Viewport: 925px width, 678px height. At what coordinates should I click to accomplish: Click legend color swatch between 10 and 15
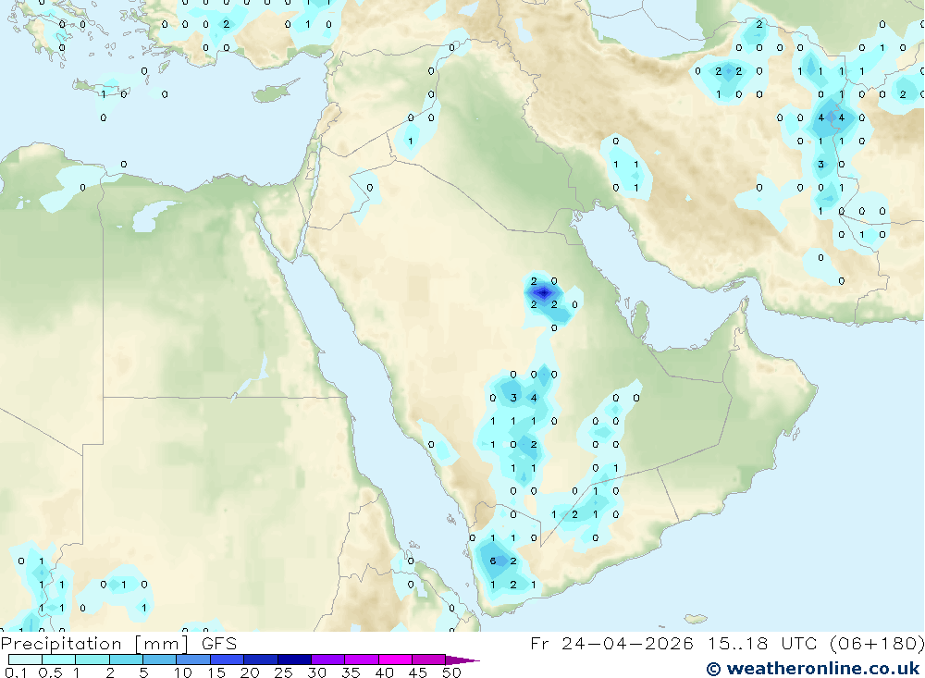(x=193, y=660)
